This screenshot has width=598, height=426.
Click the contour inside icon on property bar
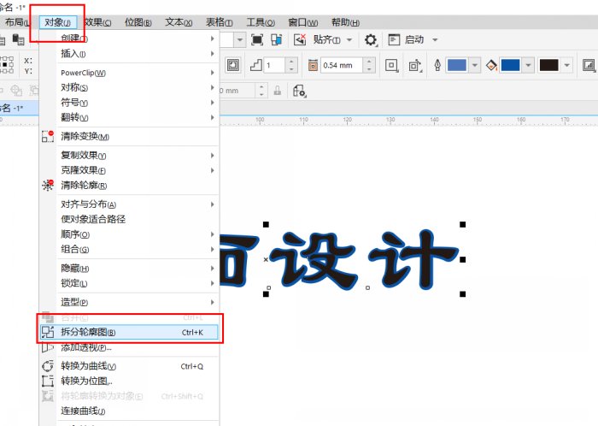233,65
